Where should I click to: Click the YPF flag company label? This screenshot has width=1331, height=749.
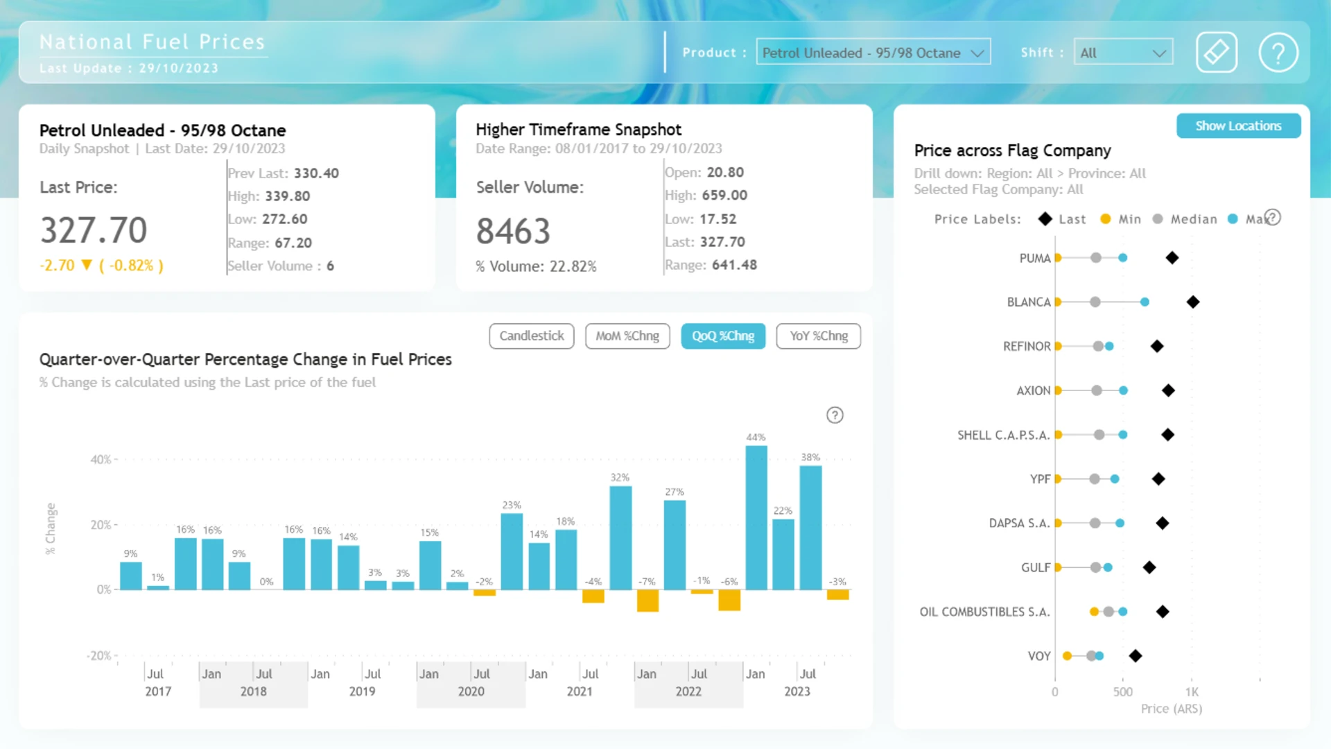click(1040, 479)
